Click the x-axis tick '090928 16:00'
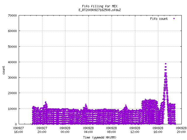Viewport: 187px width, 140px height. 158,130
